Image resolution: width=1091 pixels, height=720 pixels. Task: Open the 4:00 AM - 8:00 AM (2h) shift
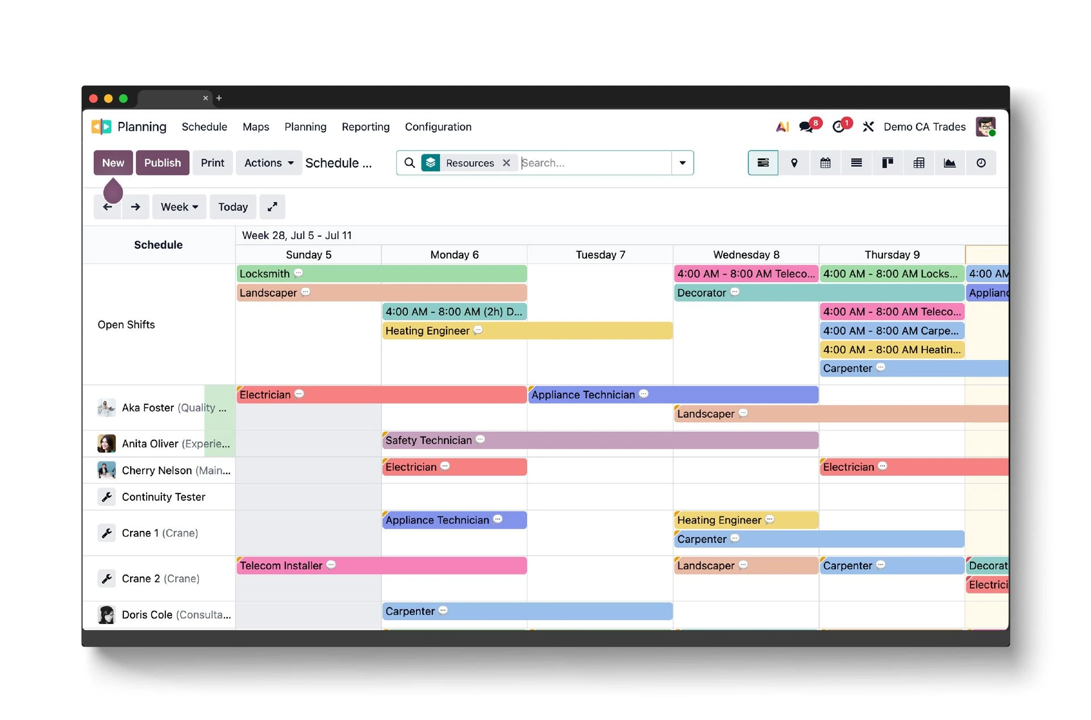455,312
